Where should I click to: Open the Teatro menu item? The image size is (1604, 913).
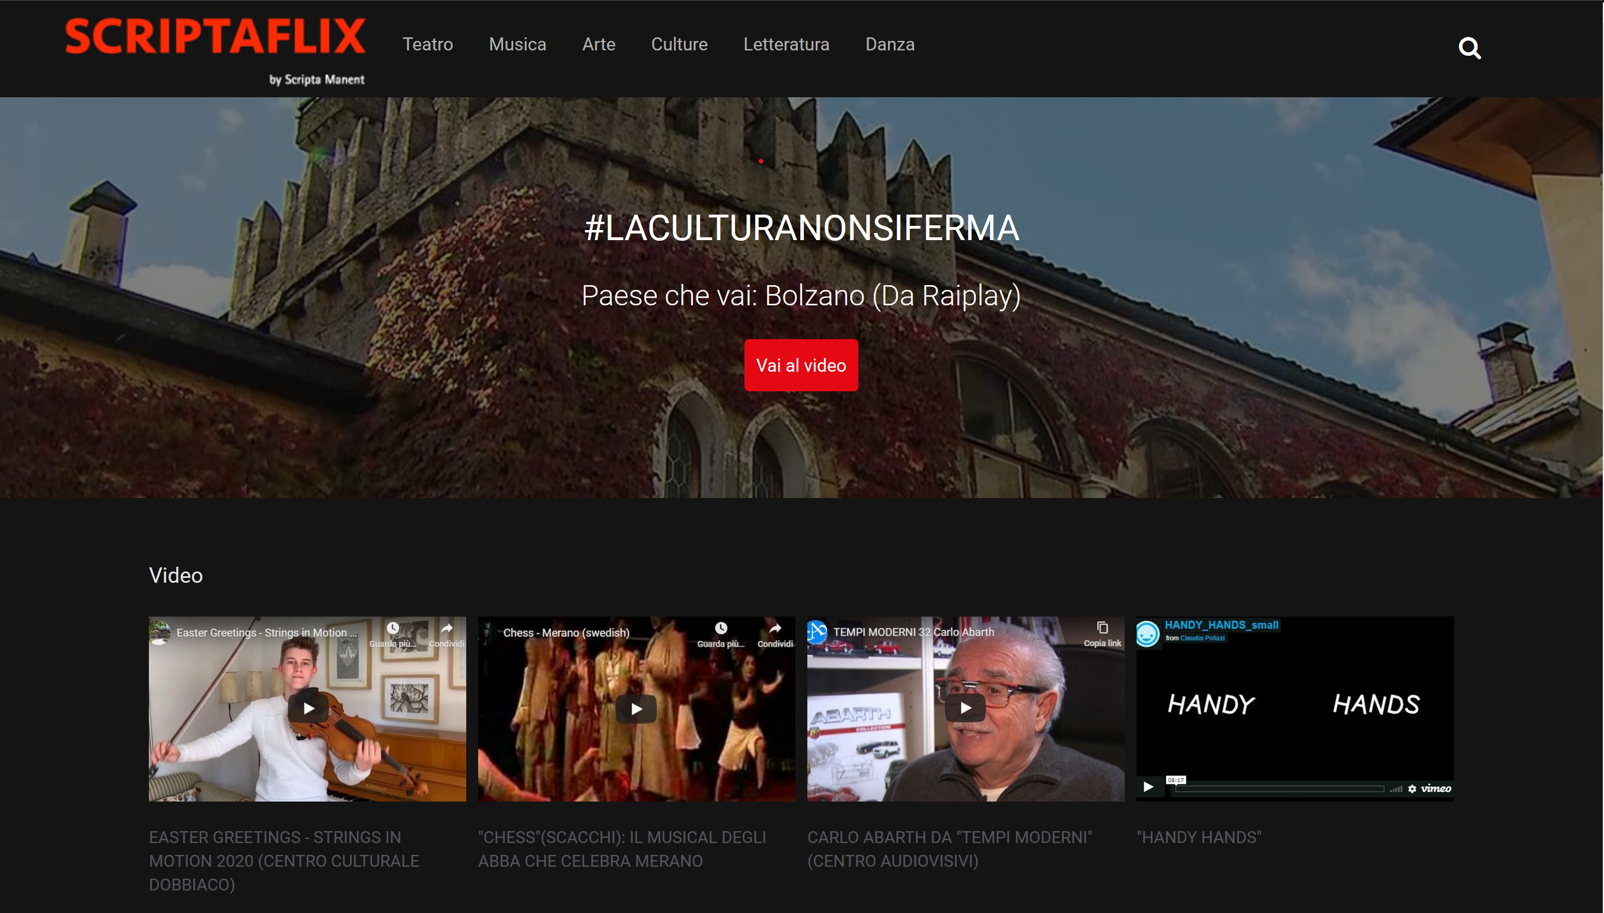coord(427,44)
